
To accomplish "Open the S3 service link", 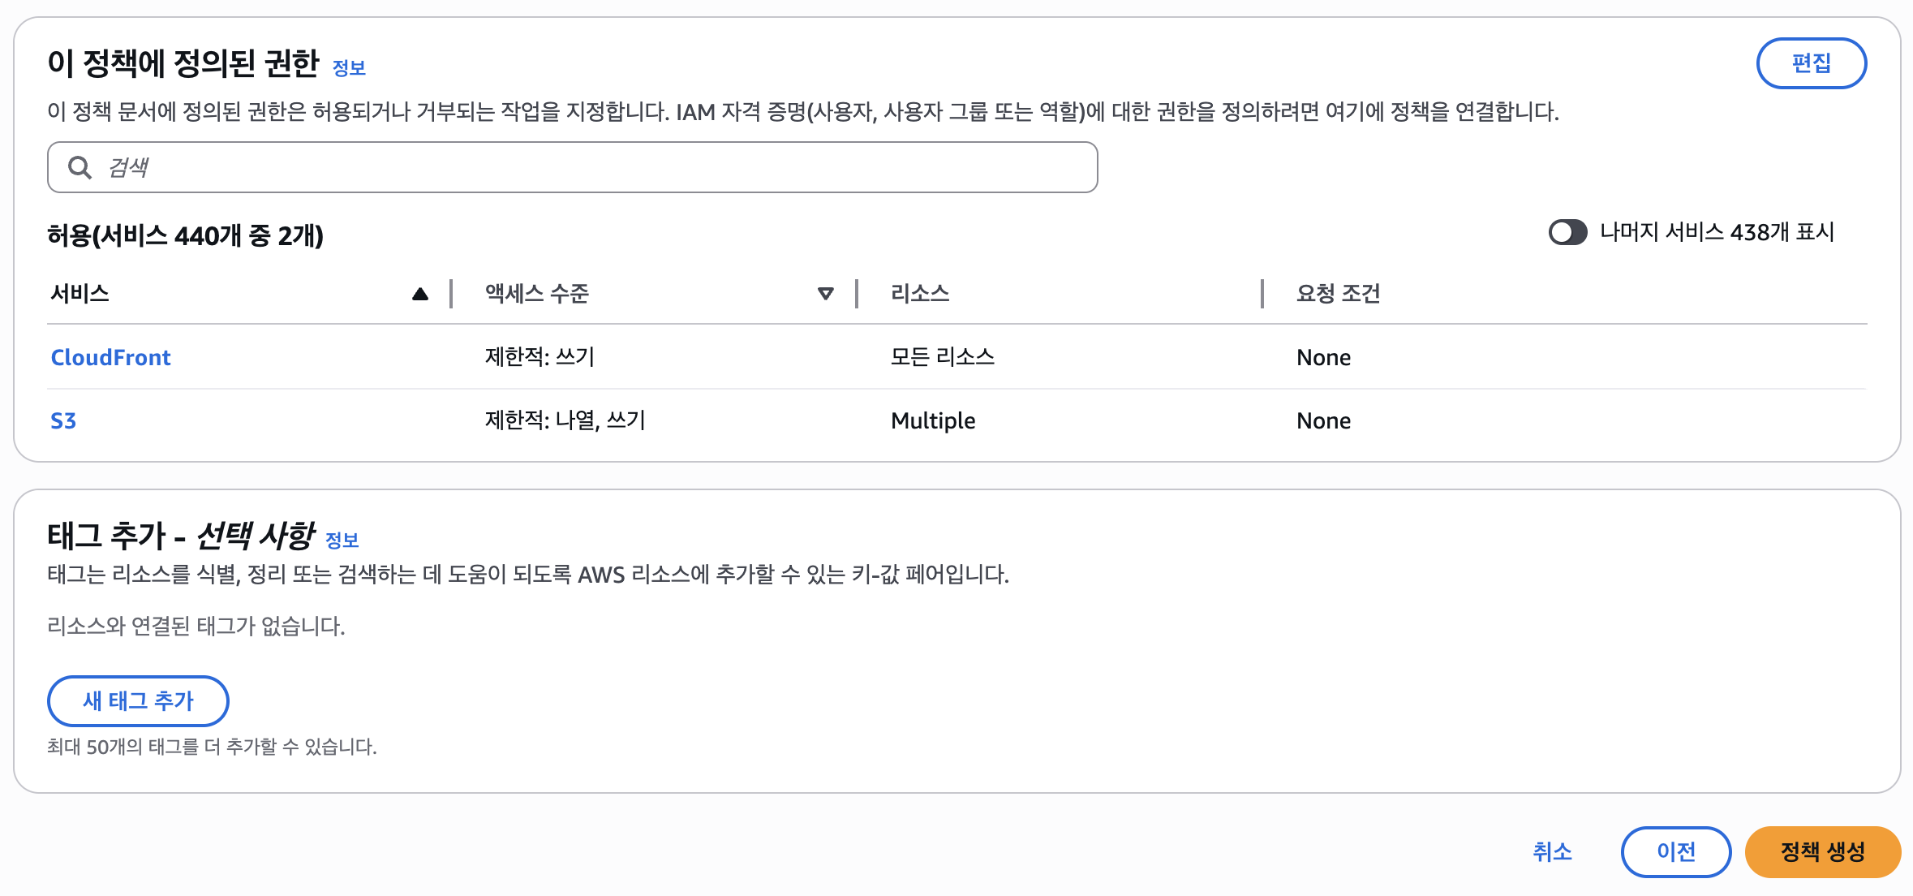I will pyautogui.click(x=63, y=420).
